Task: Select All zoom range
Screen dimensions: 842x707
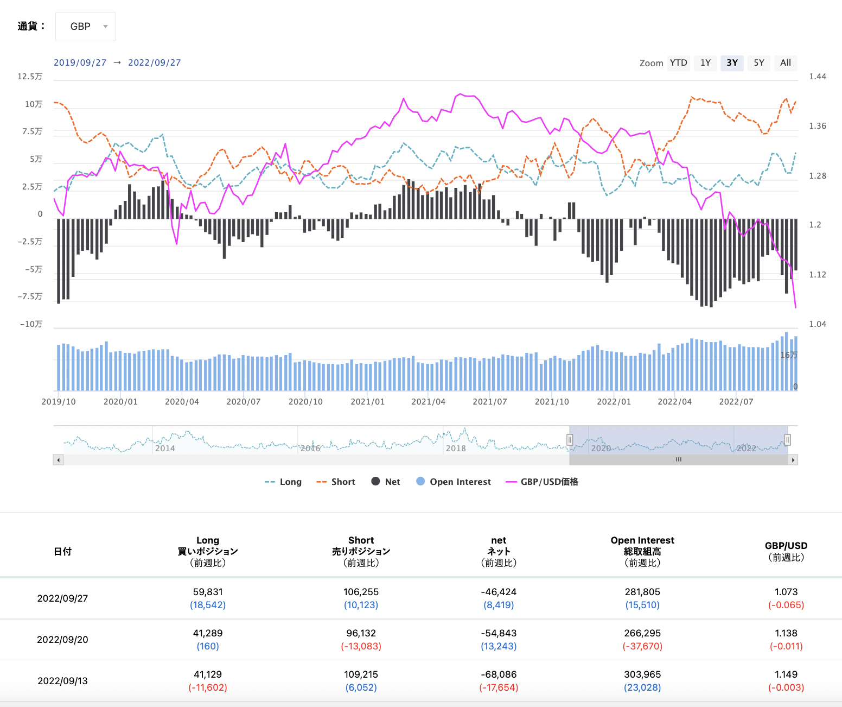Action: (786, 63)
